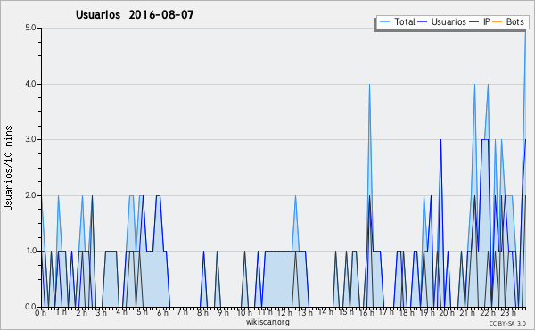The image size is (535, 330).
Task: Click the '5.0' y-axis label
Action: (30, 28)
